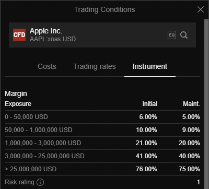The height and width of the screenshot is (189, 209).
Task: Click the Apple Inc. instrument name
Action: coord(46,31)
